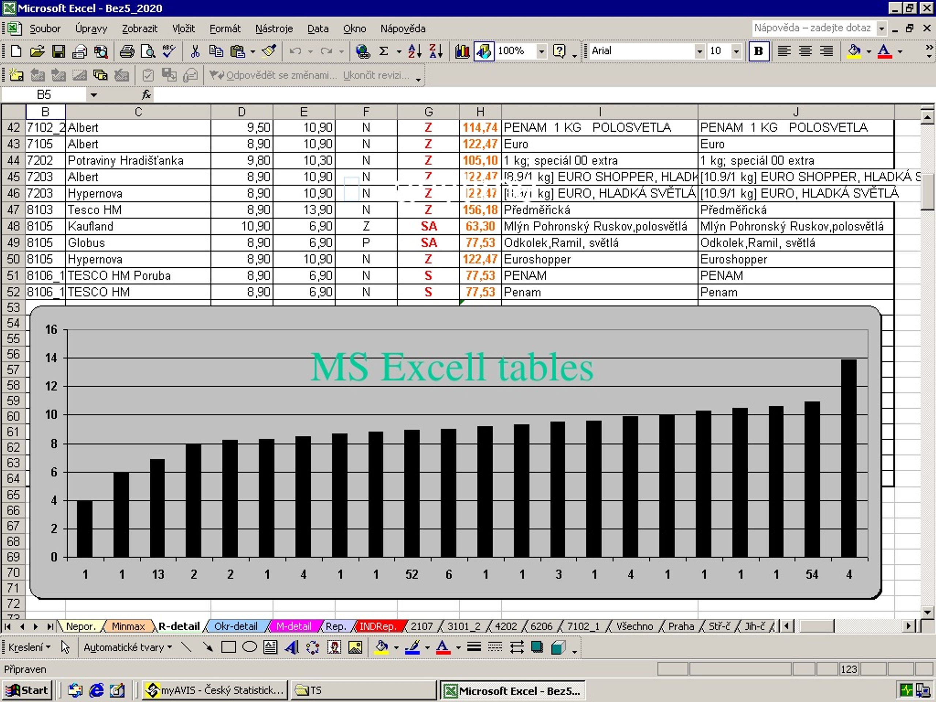Expand the Name Box dropdown arrow
Image resolution: width=936 pixels, height=702 pixels.
click(x=94, y=95)
